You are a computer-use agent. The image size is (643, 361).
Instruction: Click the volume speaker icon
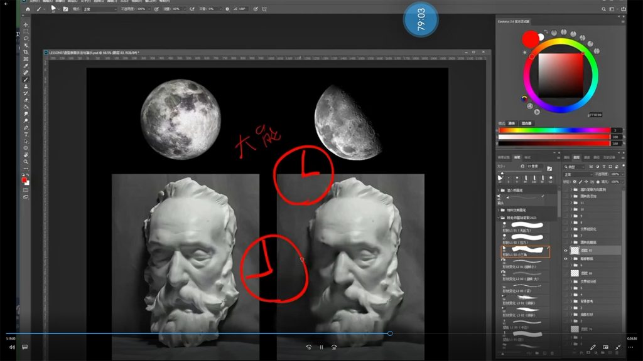(11, 347)
